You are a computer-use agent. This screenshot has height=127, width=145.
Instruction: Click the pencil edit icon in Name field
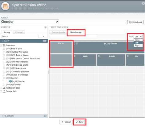57,22
